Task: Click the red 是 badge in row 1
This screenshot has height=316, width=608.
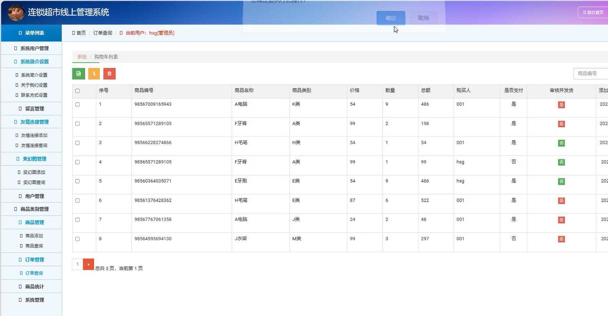Action: coord(561,105)
